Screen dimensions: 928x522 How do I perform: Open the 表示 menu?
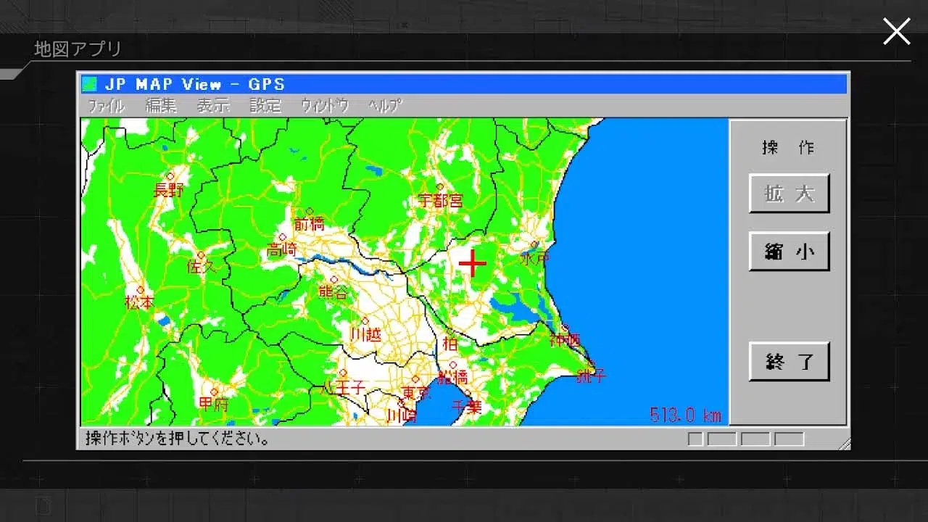213,106
